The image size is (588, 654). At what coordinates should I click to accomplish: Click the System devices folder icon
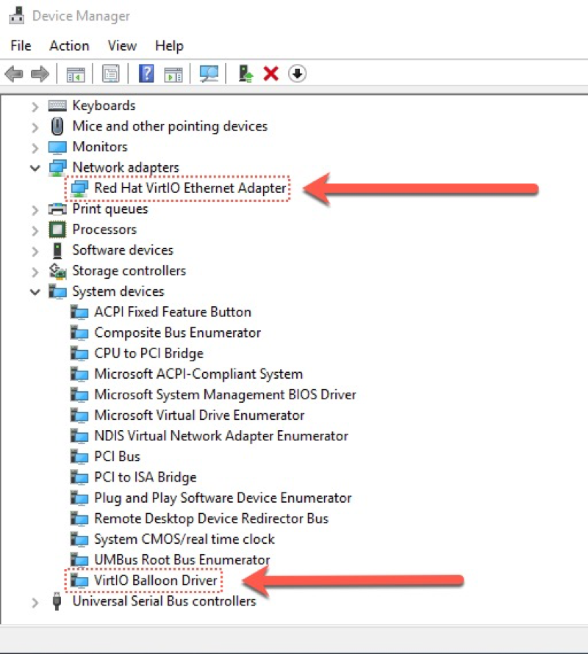(x=57, y=291)
